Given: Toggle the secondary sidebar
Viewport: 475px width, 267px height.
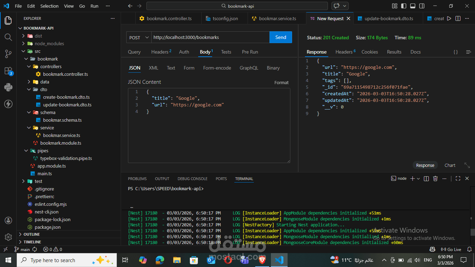Looking at the screenshot, I should click(421, 6).
